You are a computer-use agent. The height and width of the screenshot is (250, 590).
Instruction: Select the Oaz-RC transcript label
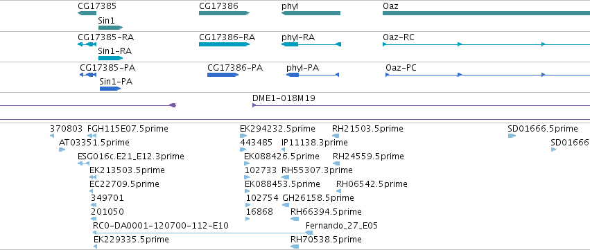399,37
